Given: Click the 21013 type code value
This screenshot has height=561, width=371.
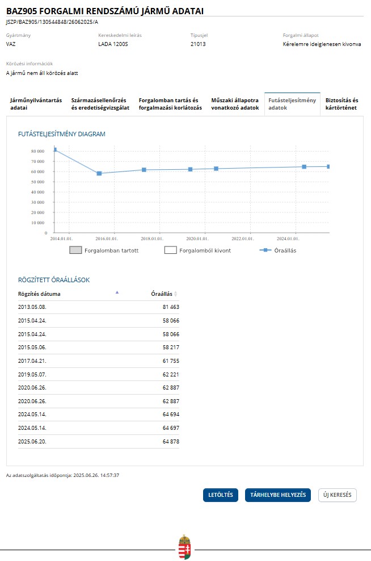Looking at the screenshot, I should 198,44.
